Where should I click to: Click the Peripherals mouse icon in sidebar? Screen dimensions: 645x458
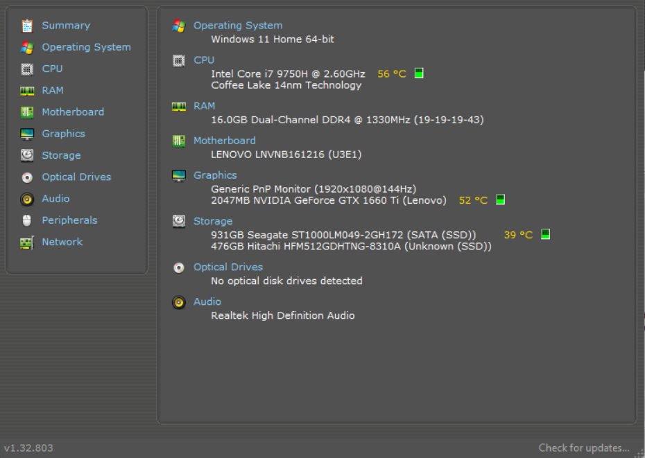pyautogui.click(x=27, y=221)
